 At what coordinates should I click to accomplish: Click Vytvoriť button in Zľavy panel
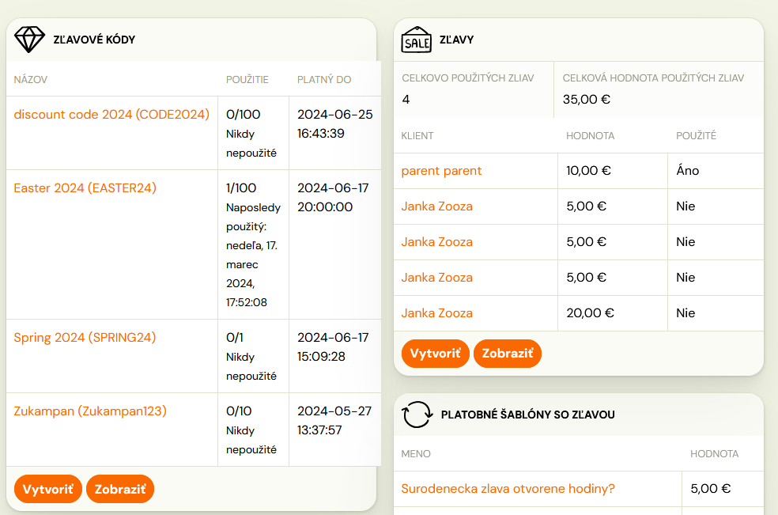point(435,354)
